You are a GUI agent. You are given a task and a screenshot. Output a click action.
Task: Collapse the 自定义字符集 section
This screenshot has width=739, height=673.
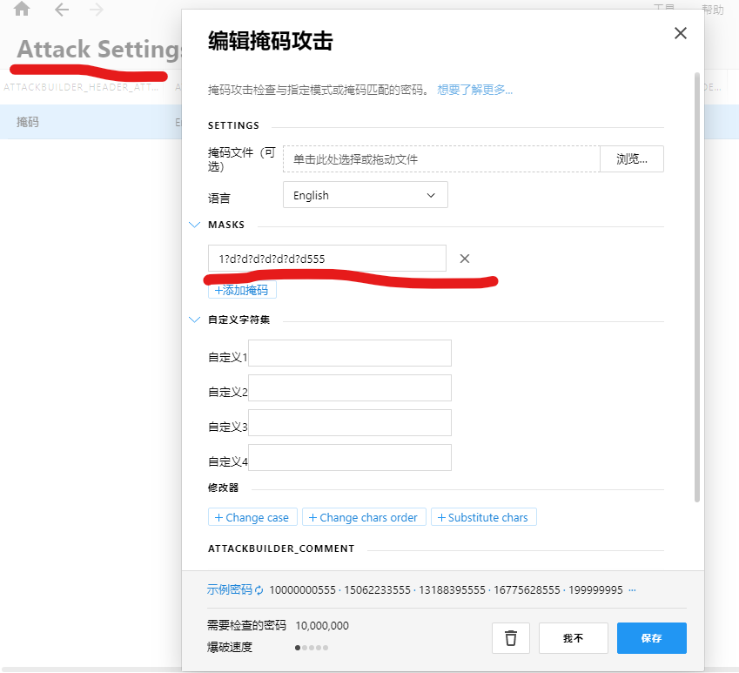click(x=194, y=320)
